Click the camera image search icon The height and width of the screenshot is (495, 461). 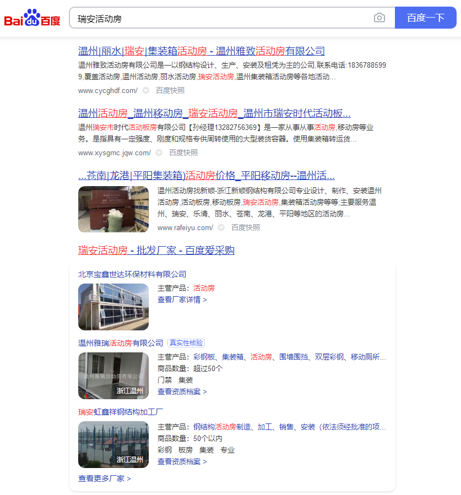[x=379, y=18]
